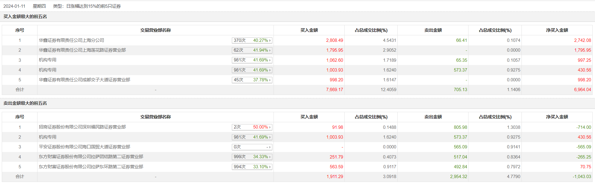The image size is (595, 184).
Task: Open 东方财富证券拉萨东环路第二证券营业部 link
Action: 91,167
